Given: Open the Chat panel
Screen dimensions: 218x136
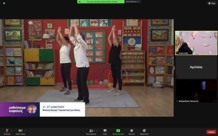Looking at the screenshot, I should (105, 132).
